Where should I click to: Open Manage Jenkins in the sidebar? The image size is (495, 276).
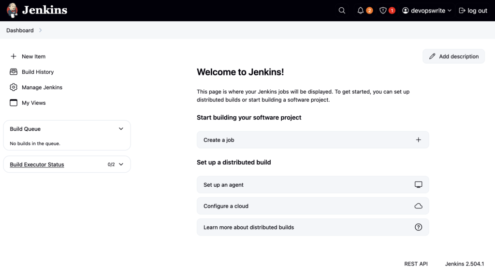point(42,87)
